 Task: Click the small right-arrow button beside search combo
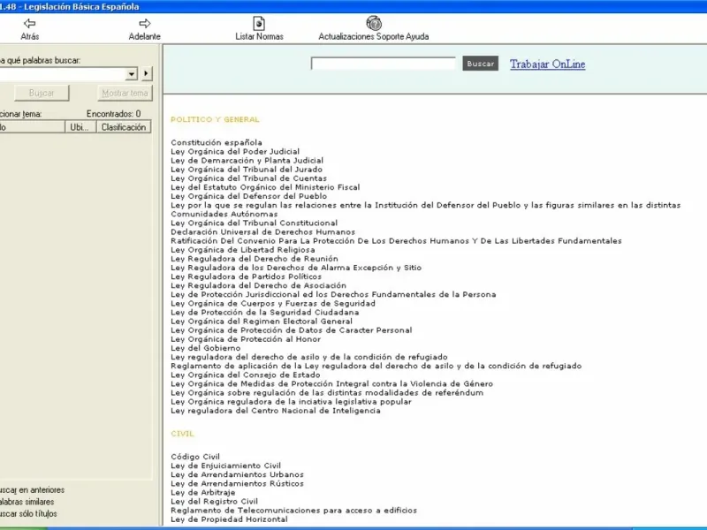click(x=147, y=73)
